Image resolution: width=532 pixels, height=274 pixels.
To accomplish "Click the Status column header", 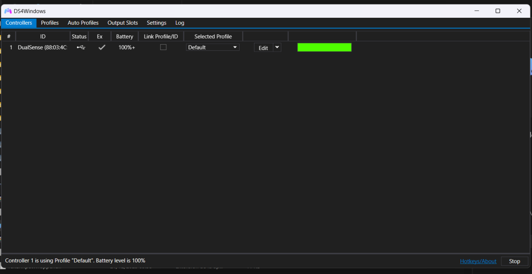I will click(79, 36).
